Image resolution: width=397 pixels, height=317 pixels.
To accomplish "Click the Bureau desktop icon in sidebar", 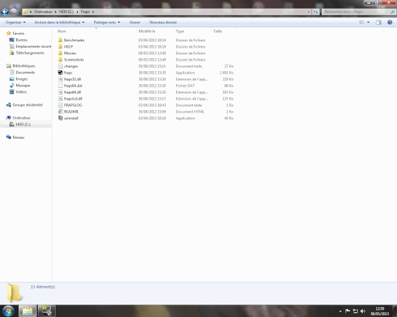I will 12,40.
